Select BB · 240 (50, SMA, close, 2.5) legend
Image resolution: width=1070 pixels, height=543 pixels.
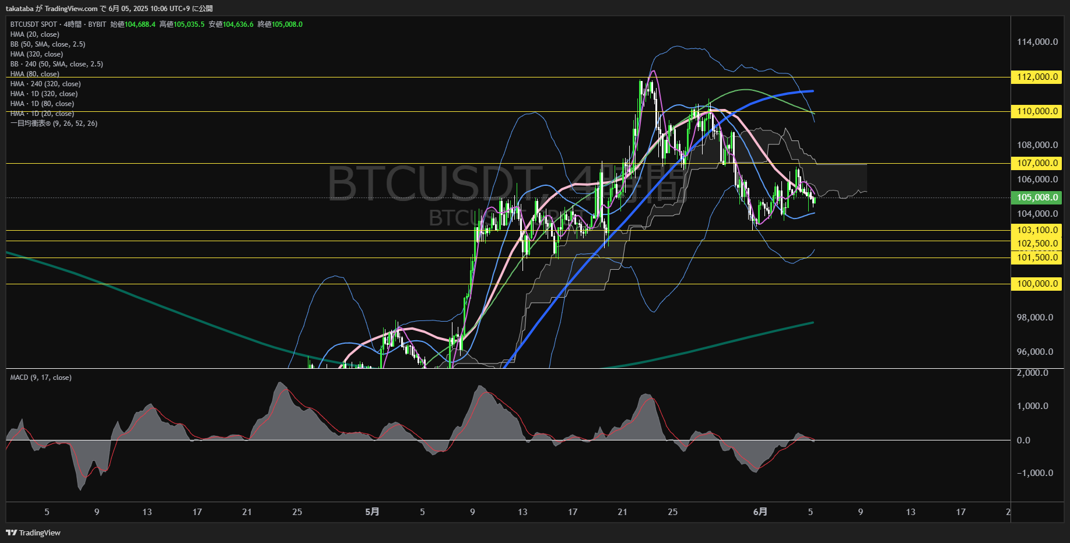click(57, 64)
